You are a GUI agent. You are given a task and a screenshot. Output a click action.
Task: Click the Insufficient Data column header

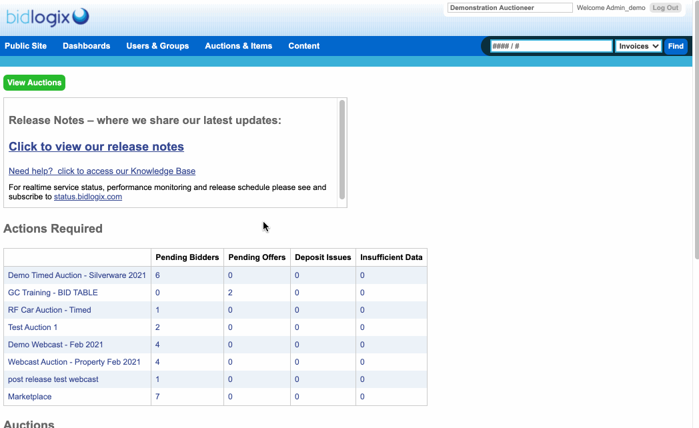392,257
